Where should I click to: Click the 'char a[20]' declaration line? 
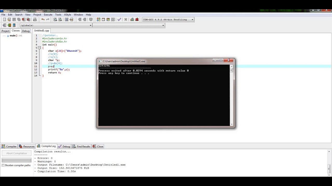65,51
